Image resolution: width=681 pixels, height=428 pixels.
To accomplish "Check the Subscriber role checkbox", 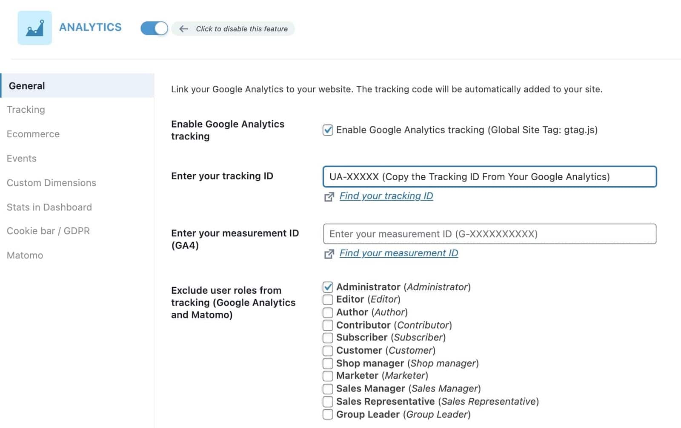I will [x=328, y=337].
